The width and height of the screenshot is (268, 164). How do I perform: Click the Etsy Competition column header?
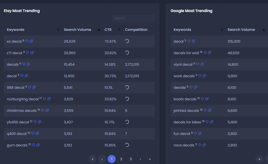pyautogui.click(x=136, y=30)
